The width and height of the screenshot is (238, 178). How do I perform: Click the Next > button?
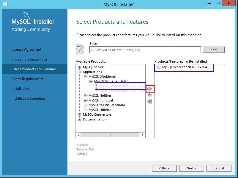tap(191, 168)
